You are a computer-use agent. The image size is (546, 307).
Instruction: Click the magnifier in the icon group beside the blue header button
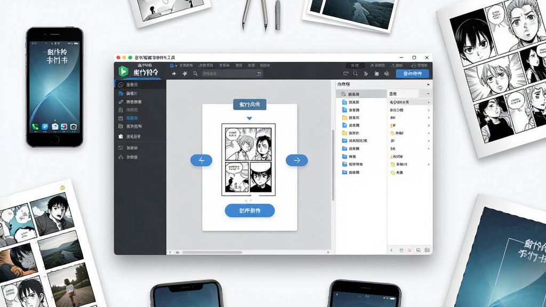coord(356,74)
